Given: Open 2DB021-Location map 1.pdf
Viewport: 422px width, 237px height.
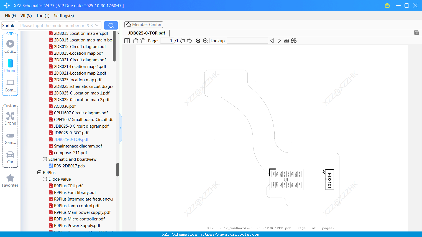Looking at the screenshot, I should 80,67.
